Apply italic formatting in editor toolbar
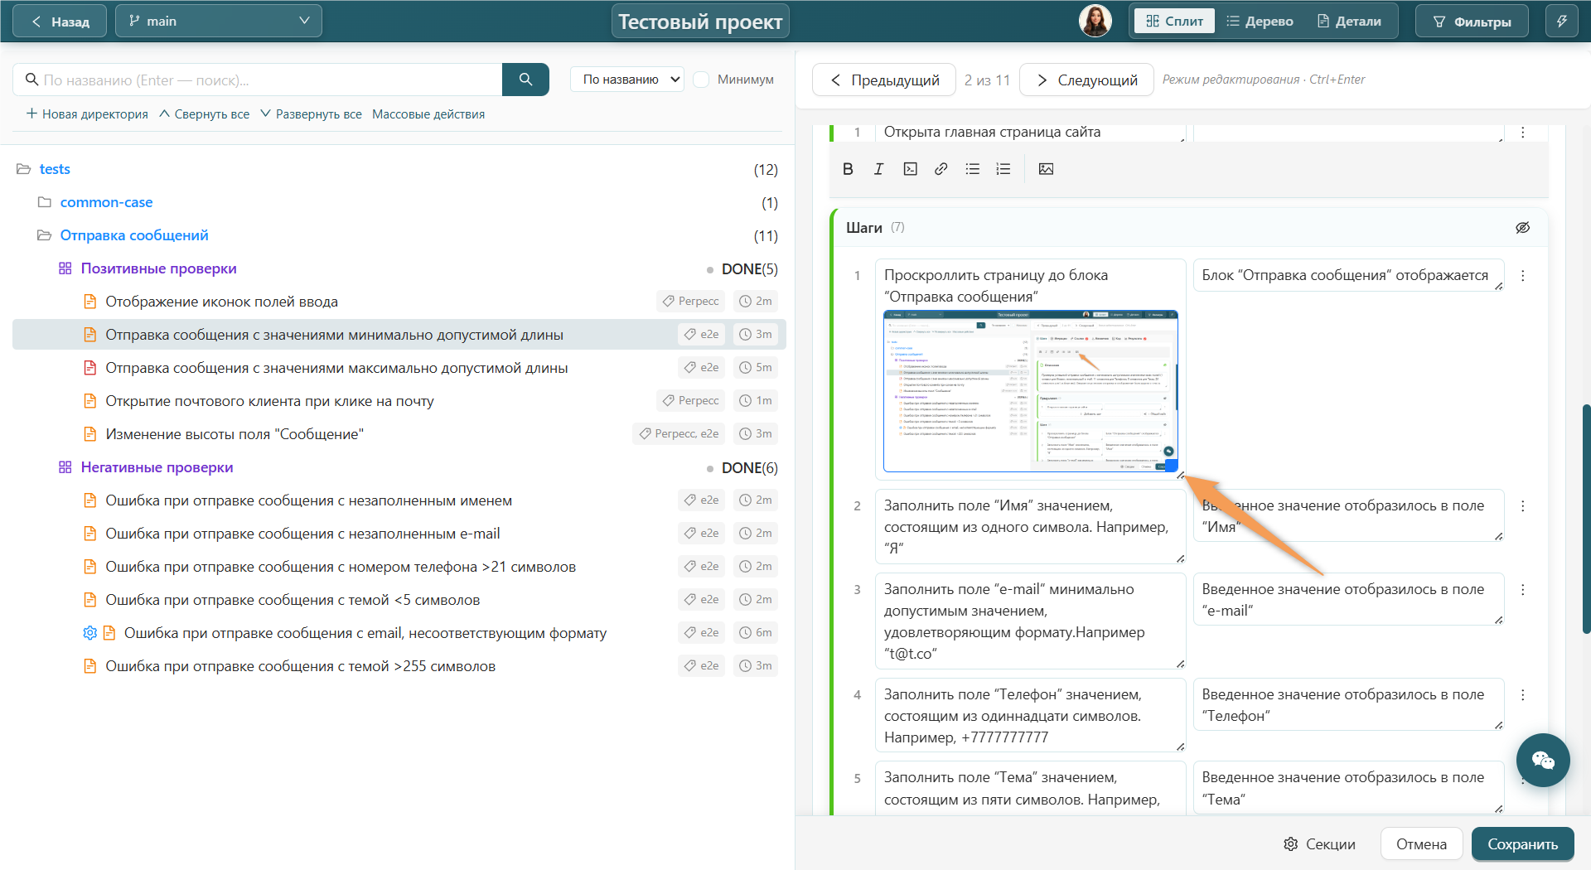This screenshot has height=870, width=1591. (x=878, y=169)
